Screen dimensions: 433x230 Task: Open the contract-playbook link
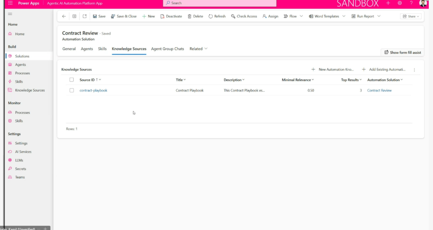(93, 90)
